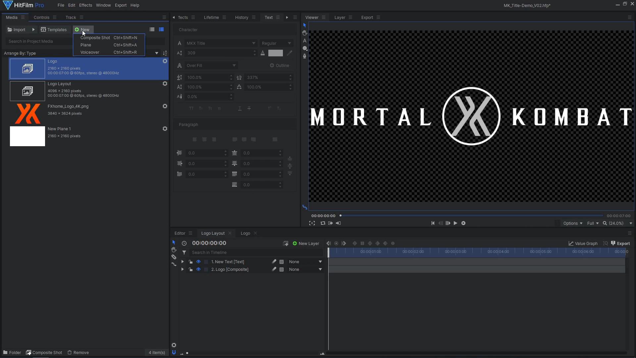Click Folder button at media bottom
Viewport: 636px width, 358px height.
pyautogui.click(x=12, y=353)
